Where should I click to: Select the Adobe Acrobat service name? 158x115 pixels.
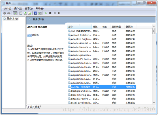click(x=81, y=43)
